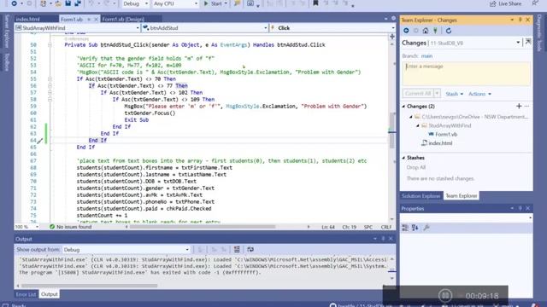Open the Toolbox side tab
This screenshot has width=547, height=307.
tap(7, 62)
